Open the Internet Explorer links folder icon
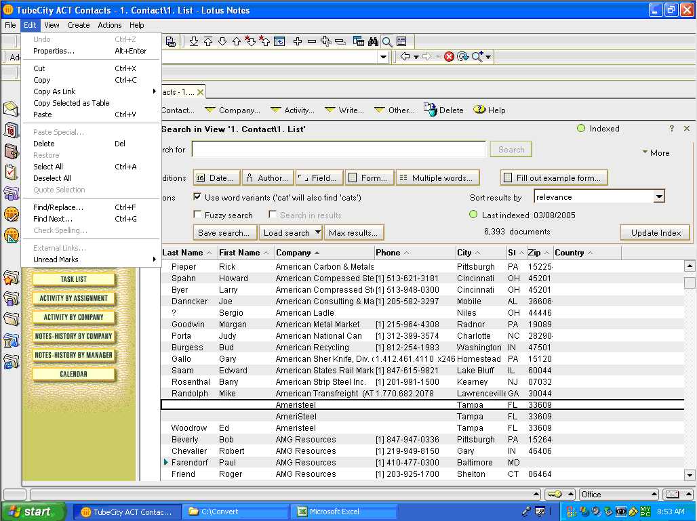Viewport: 697px width, 521px height. tap(11, 362)
